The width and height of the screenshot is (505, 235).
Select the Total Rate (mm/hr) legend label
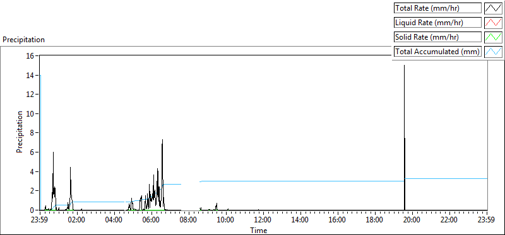(x=437, y=8)
